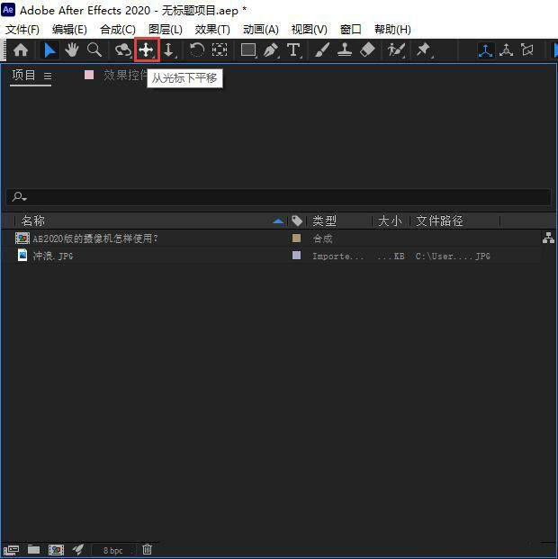
Task: Select the Dolly camera tool
Action: pos(168,50)
